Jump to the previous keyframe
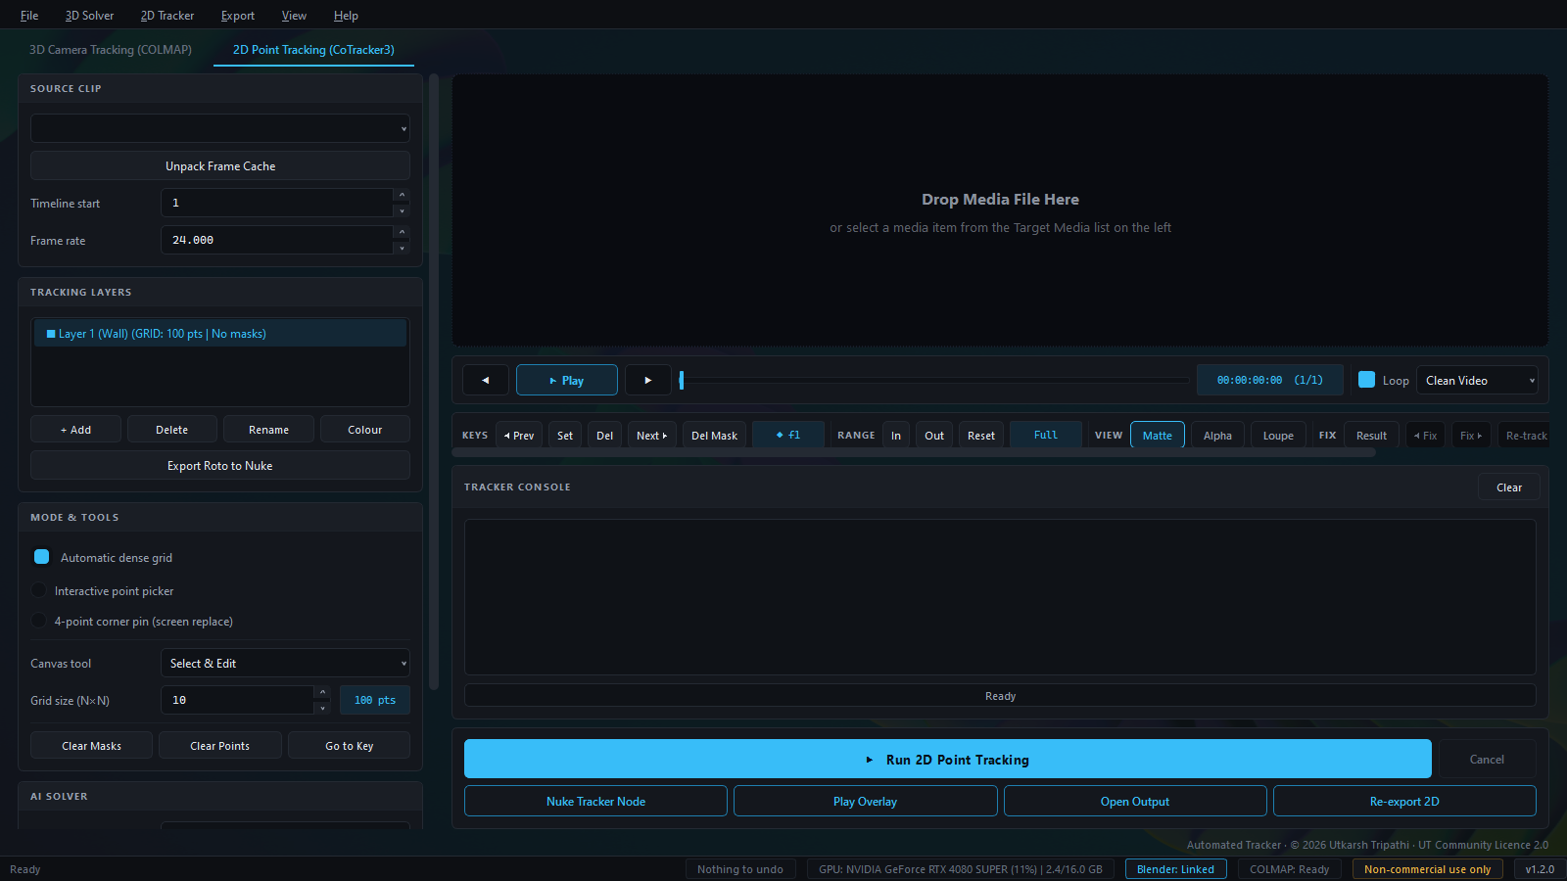The image size is (1567, 881). coord(519,436)
